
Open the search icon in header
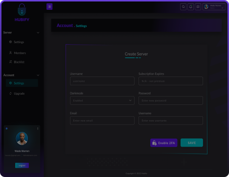(x=183, y=7)
